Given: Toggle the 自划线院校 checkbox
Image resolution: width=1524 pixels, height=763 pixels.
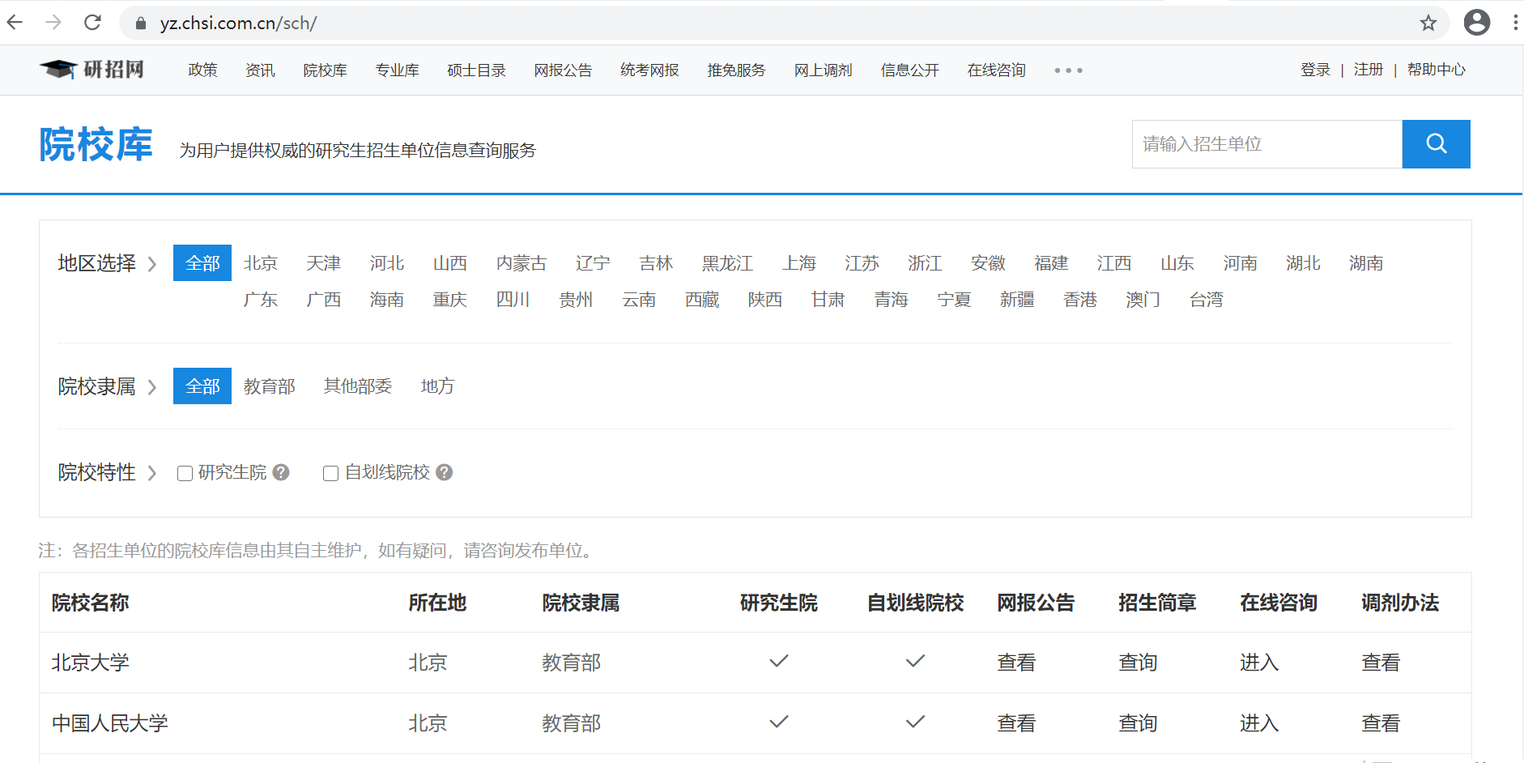Looking at the screenshot, I should pyautogui.click(x=330, y=473).
